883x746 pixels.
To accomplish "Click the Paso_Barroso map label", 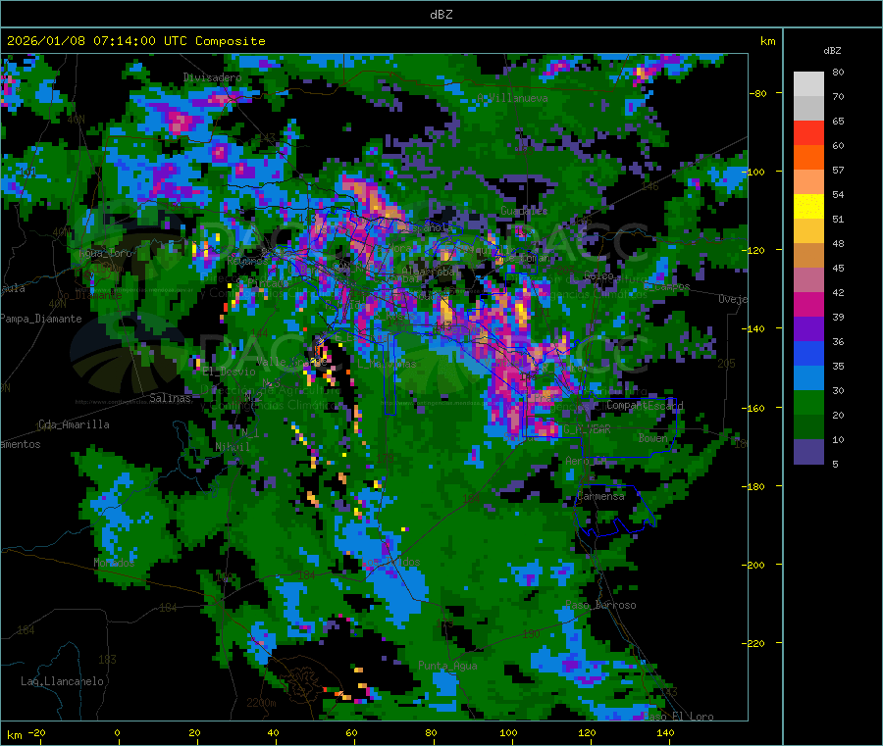I will [600, 606].
